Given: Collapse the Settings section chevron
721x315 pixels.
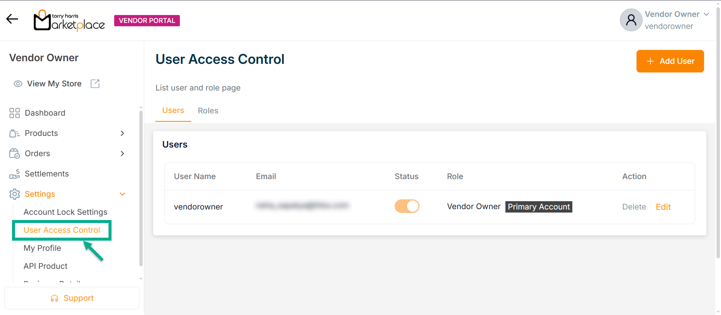Looking at the screenshot, I should pos(122,194).
